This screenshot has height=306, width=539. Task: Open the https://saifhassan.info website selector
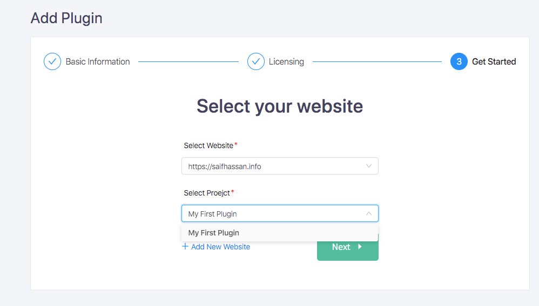[280, 166]
